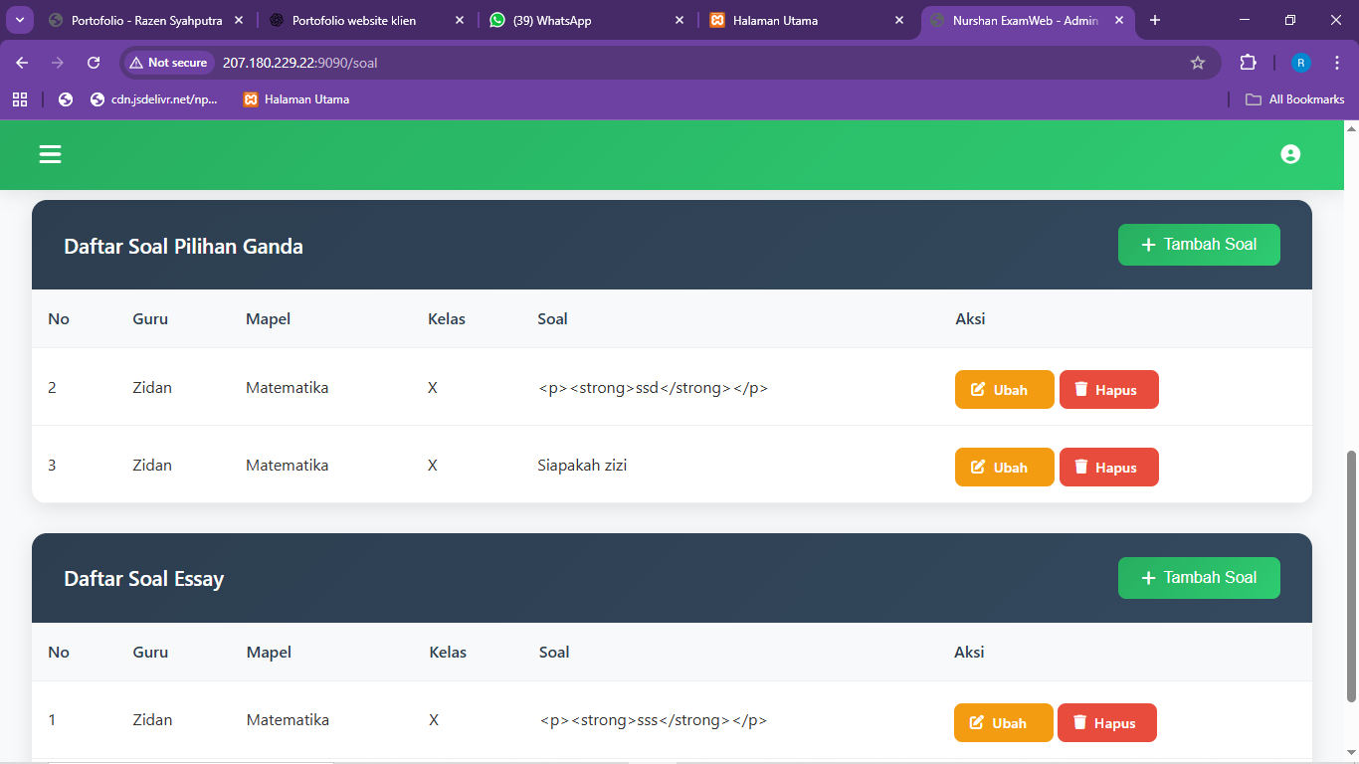Click Hapus on the essay question row

coord(1106,722)
